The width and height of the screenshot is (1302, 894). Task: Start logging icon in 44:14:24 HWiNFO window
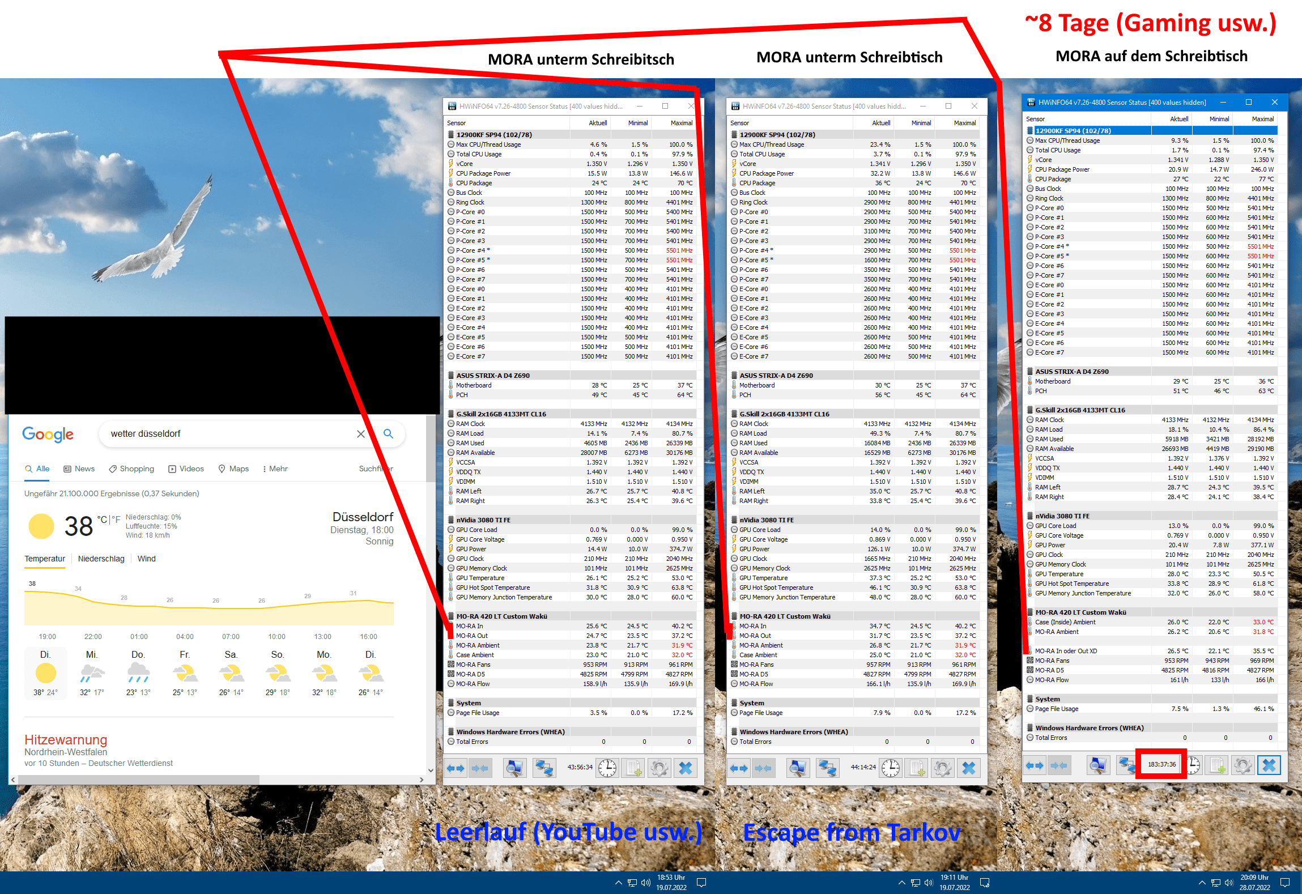coord(916,768)
